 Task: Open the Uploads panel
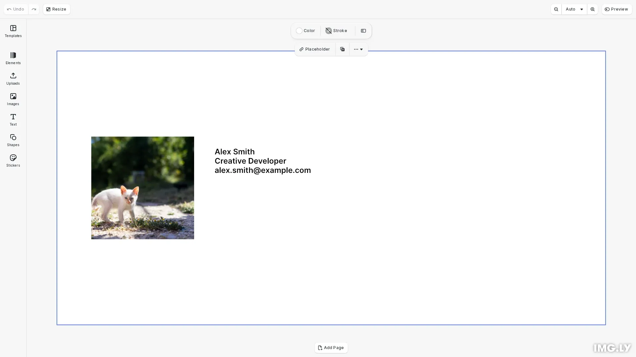[13, 79]
